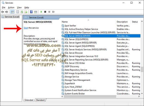Select SQL Server Agent (SQLEXPRESS) row
The height and width of the screenshot is (106, 144).
(x=101, y=46)
